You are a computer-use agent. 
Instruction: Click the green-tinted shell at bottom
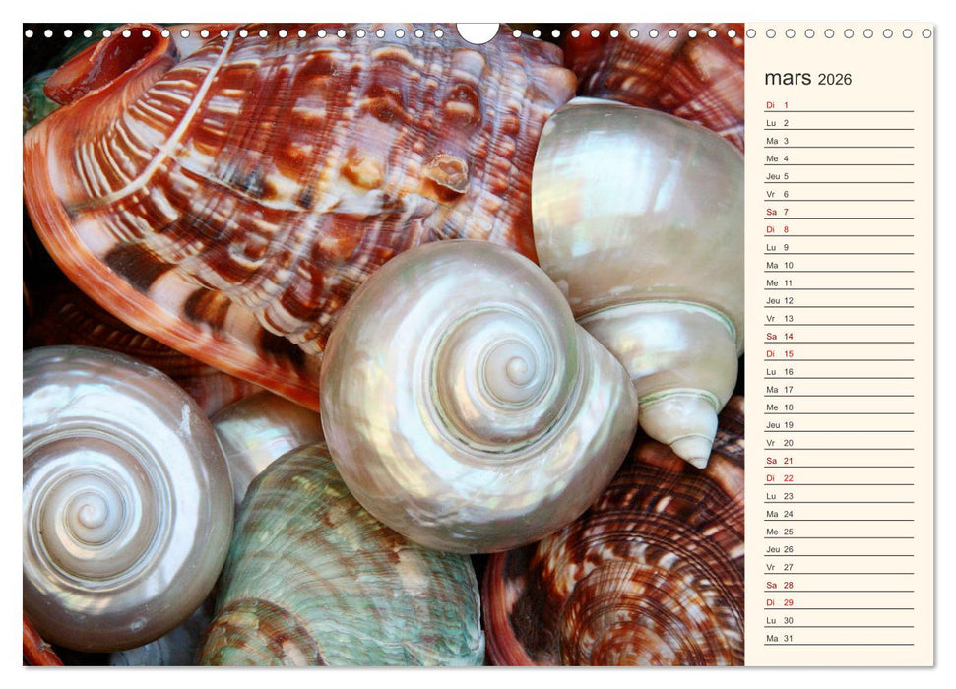[x=335, y=571]
